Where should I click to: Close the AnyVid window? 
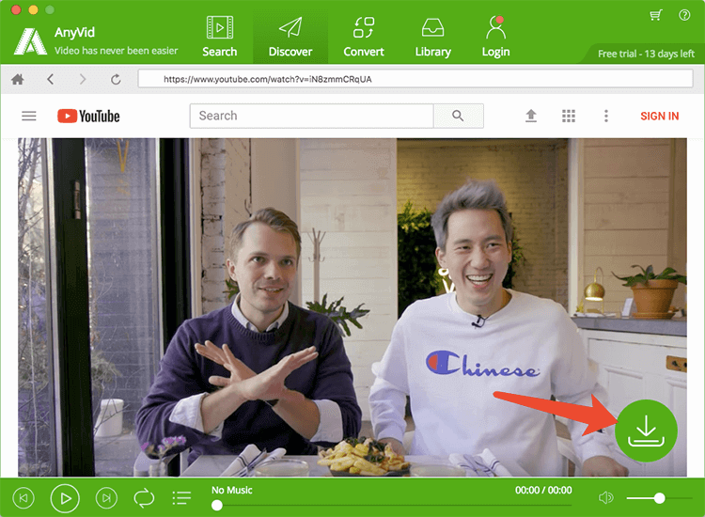click(16, 9)
